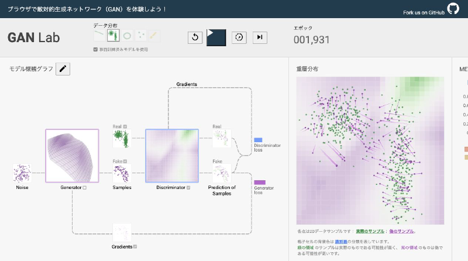Click the Generator loss label
468x261 pixels.
click(264, 190)
